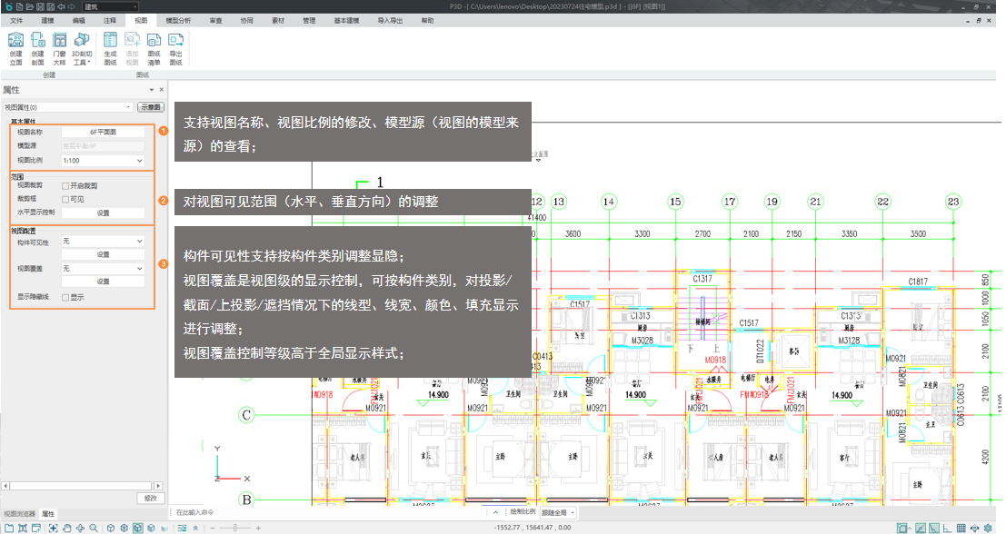Open the 视图比例 1:100 dropdown

pos(102,161)
